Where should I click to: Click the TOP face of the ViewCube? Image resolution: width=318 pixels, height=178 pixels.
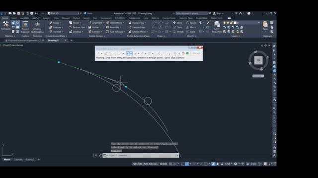pyautogui.click(x=258, y=60)
